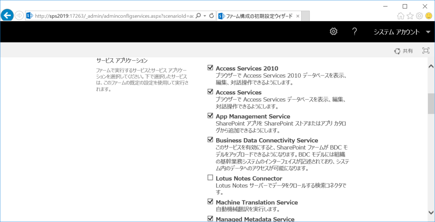Click the page scrollbar up arrow
This screenshot has width=435, height=222.
point(431,67)
